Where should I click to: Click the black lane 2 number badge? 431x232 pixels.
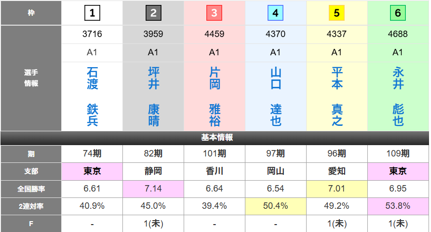tap(153, 13)
